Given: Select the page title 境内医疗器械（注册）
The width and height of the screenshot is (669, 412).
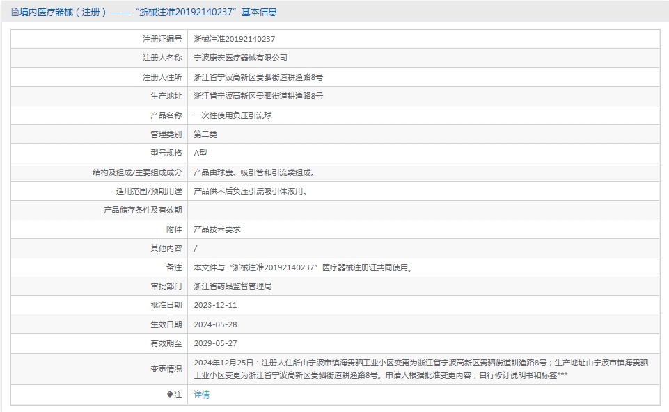Looking at the screenshot, I should click(x=62, y=12).
